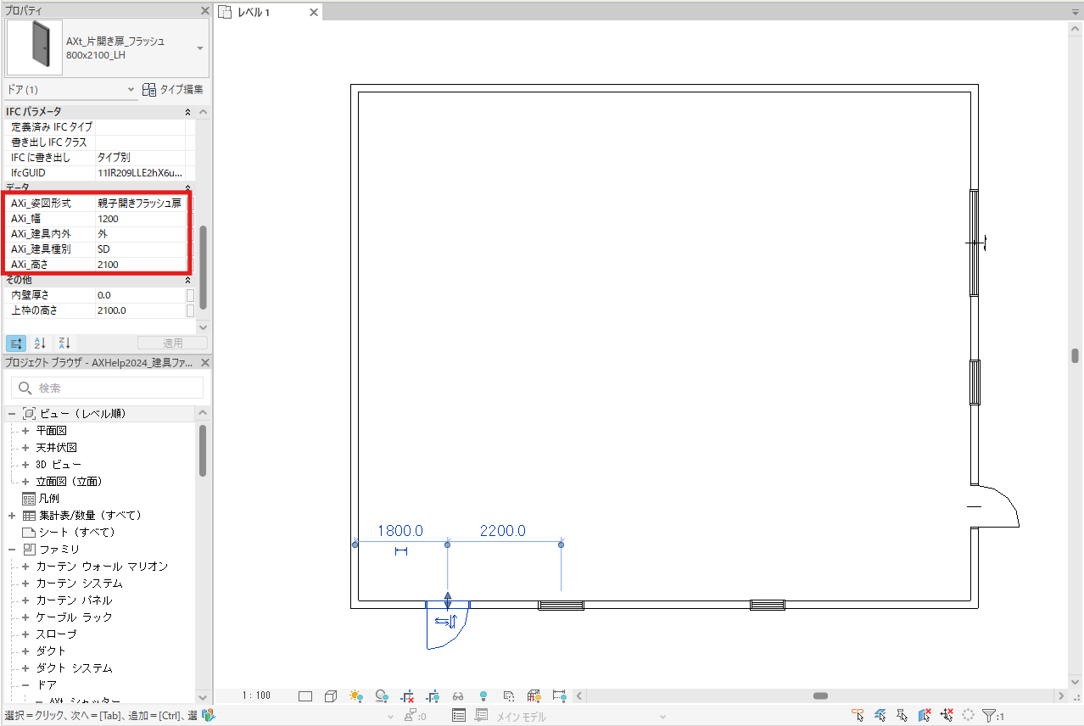The image size is (1084, 726).
Task: Toggle drag elements on selection icon
Action: tap(947, 716)
